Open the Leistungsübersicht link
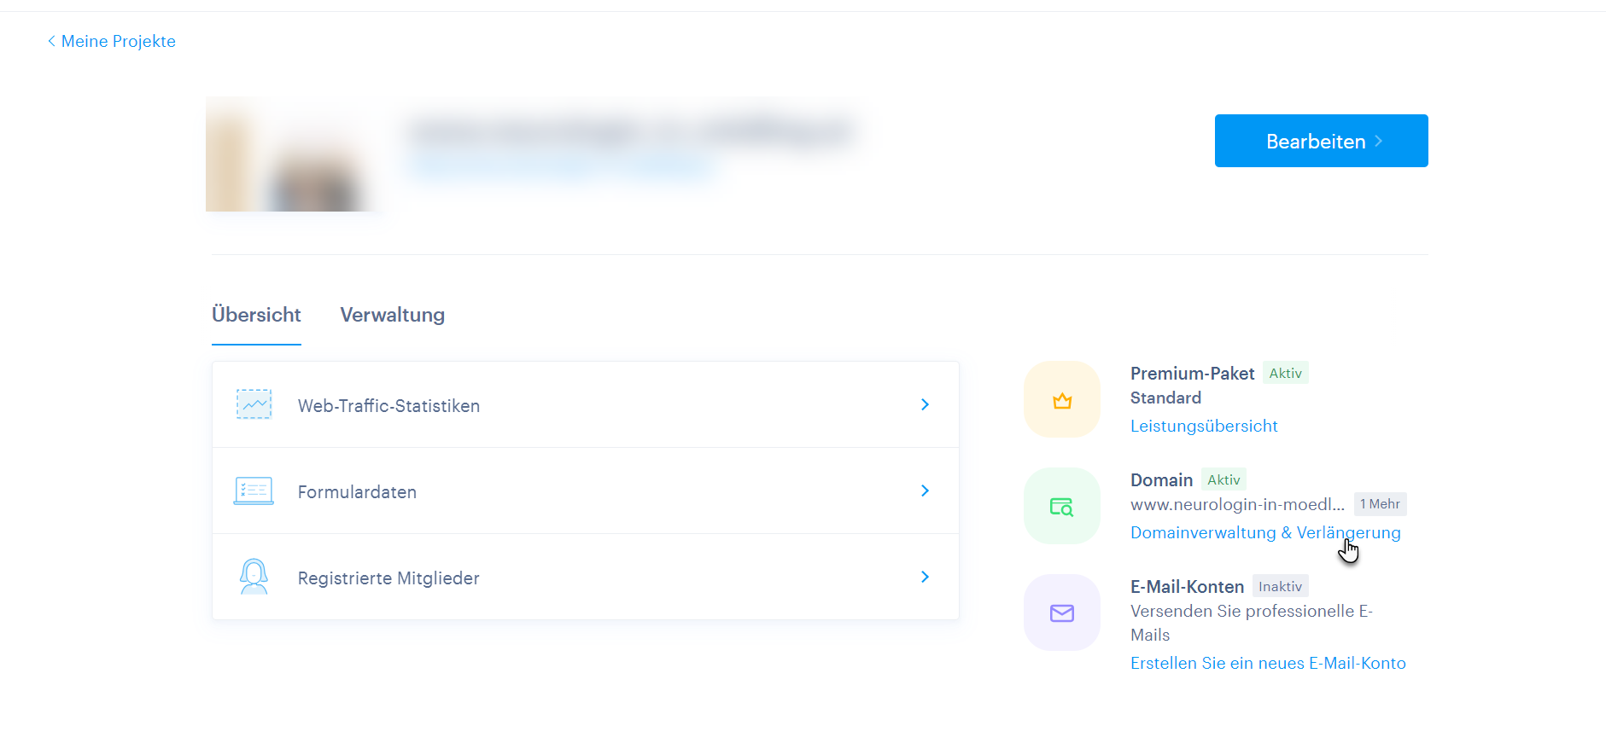This screenshot has height=749, width=1606. pos(1203,426)
